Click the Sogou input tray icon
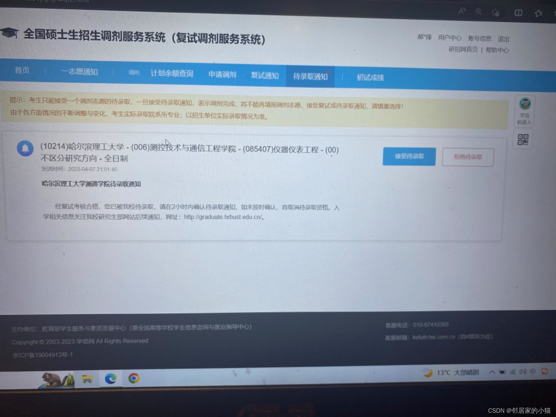The height and width of the screenshot is (417, 556). click(544, 371)
